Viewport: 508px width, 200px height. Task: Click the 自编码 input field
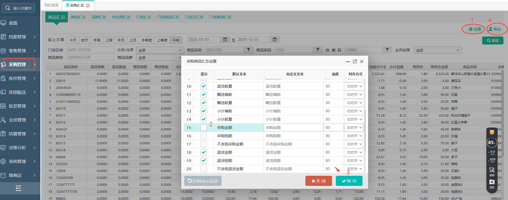coord(363,50)
